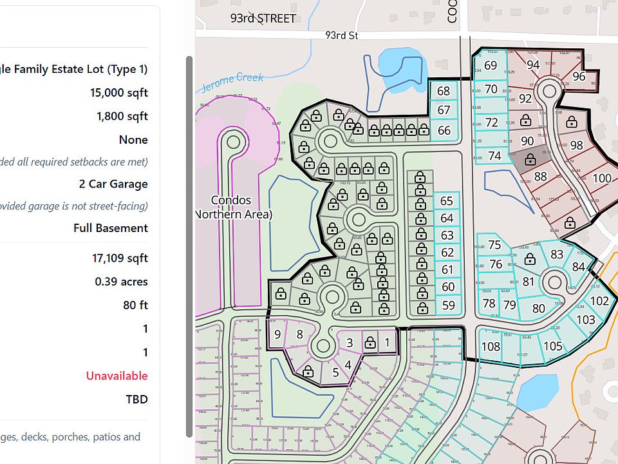The height and width of the screenshot is (464, 618).
Task: Select lot 88 on the map
Action: pyautogui.click(x=540, y=177)
